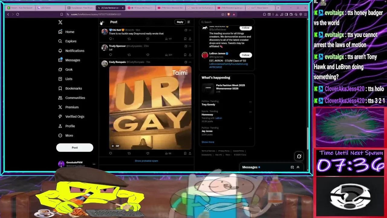This screenshot has width=387, height=218.
Task: Open the floating Grok button
Action: [299, 156]
